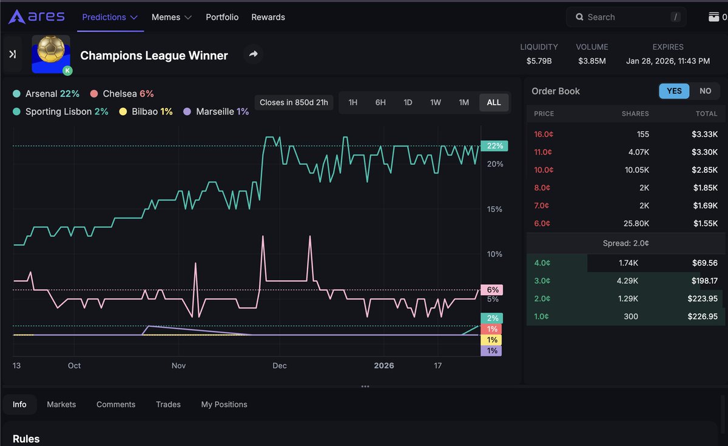Click the 2.0¢ bid price row
This screenshot has width=728, height=446.
625,299
